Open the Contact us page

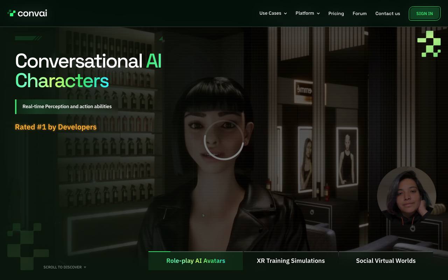pos(387,13)
